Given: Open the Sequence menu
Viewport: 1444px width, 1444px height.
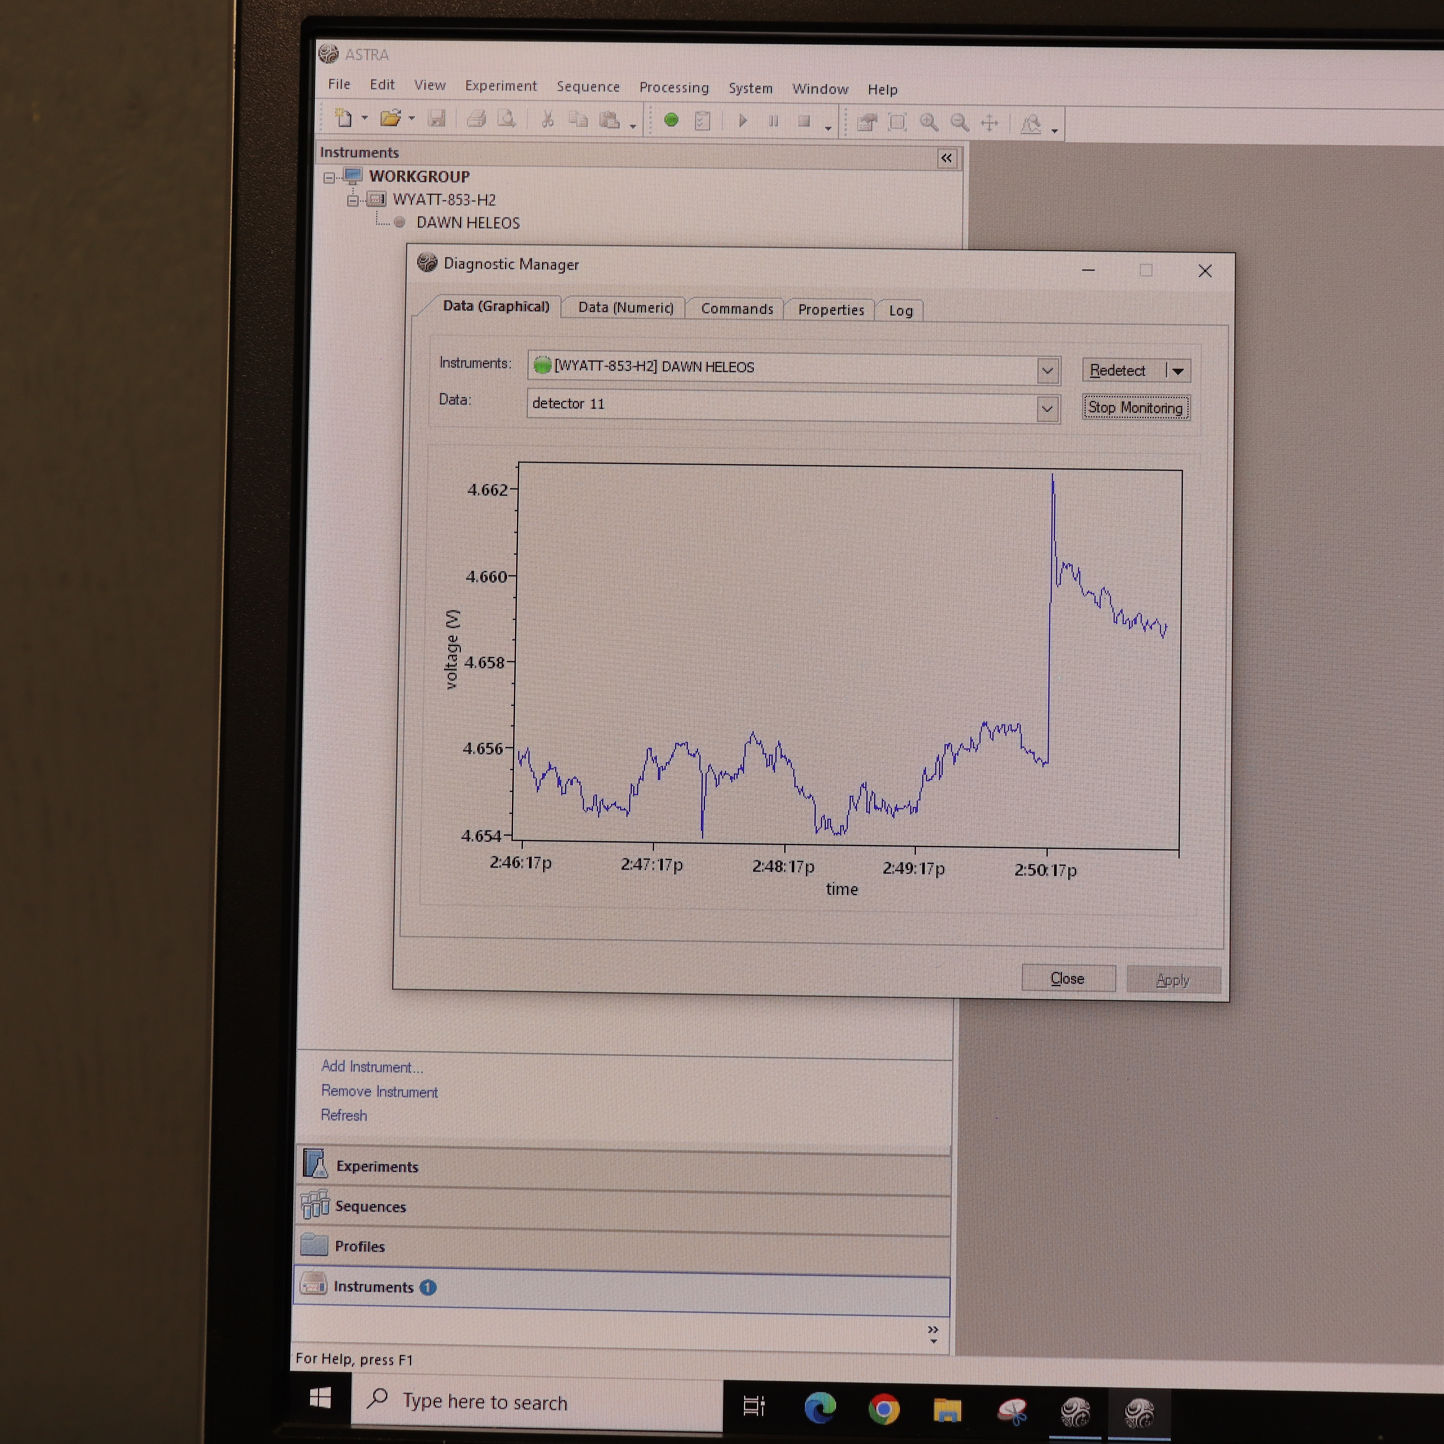Looking at the screenshot, I should (588, 87).
